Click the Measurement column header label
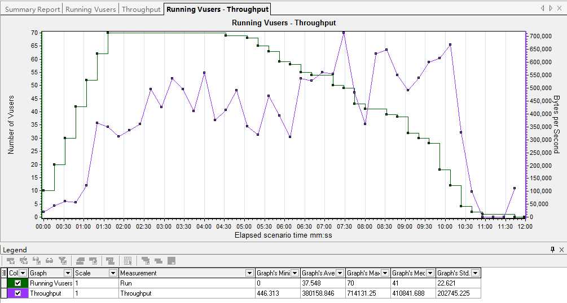This screenshot has width=567, height=303. point(138,273)
